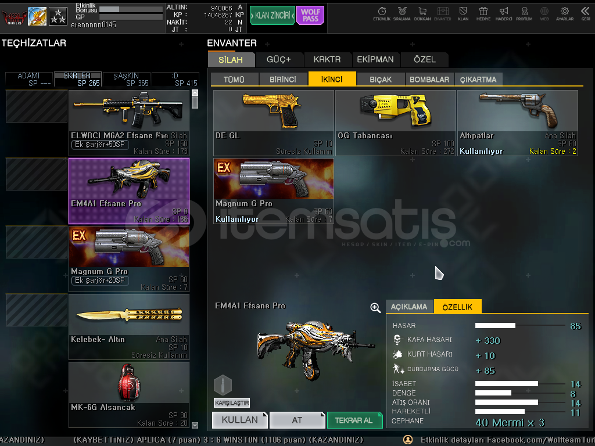Screen dimensions: 595x446
Task: Click the 40 Mermi x 3 ammo value
Action: click(510, 423)
